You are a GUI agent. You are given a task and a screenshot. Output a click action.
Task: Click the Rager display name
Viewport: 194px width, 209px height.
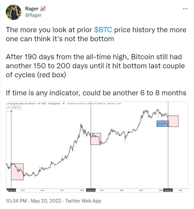point(32,9)
